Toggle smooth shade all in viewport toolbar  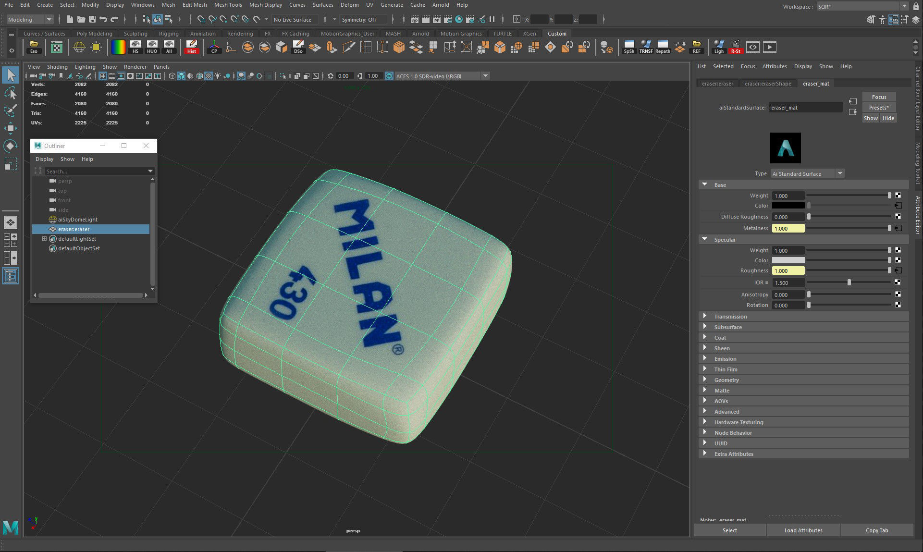[x=181, y=76]
